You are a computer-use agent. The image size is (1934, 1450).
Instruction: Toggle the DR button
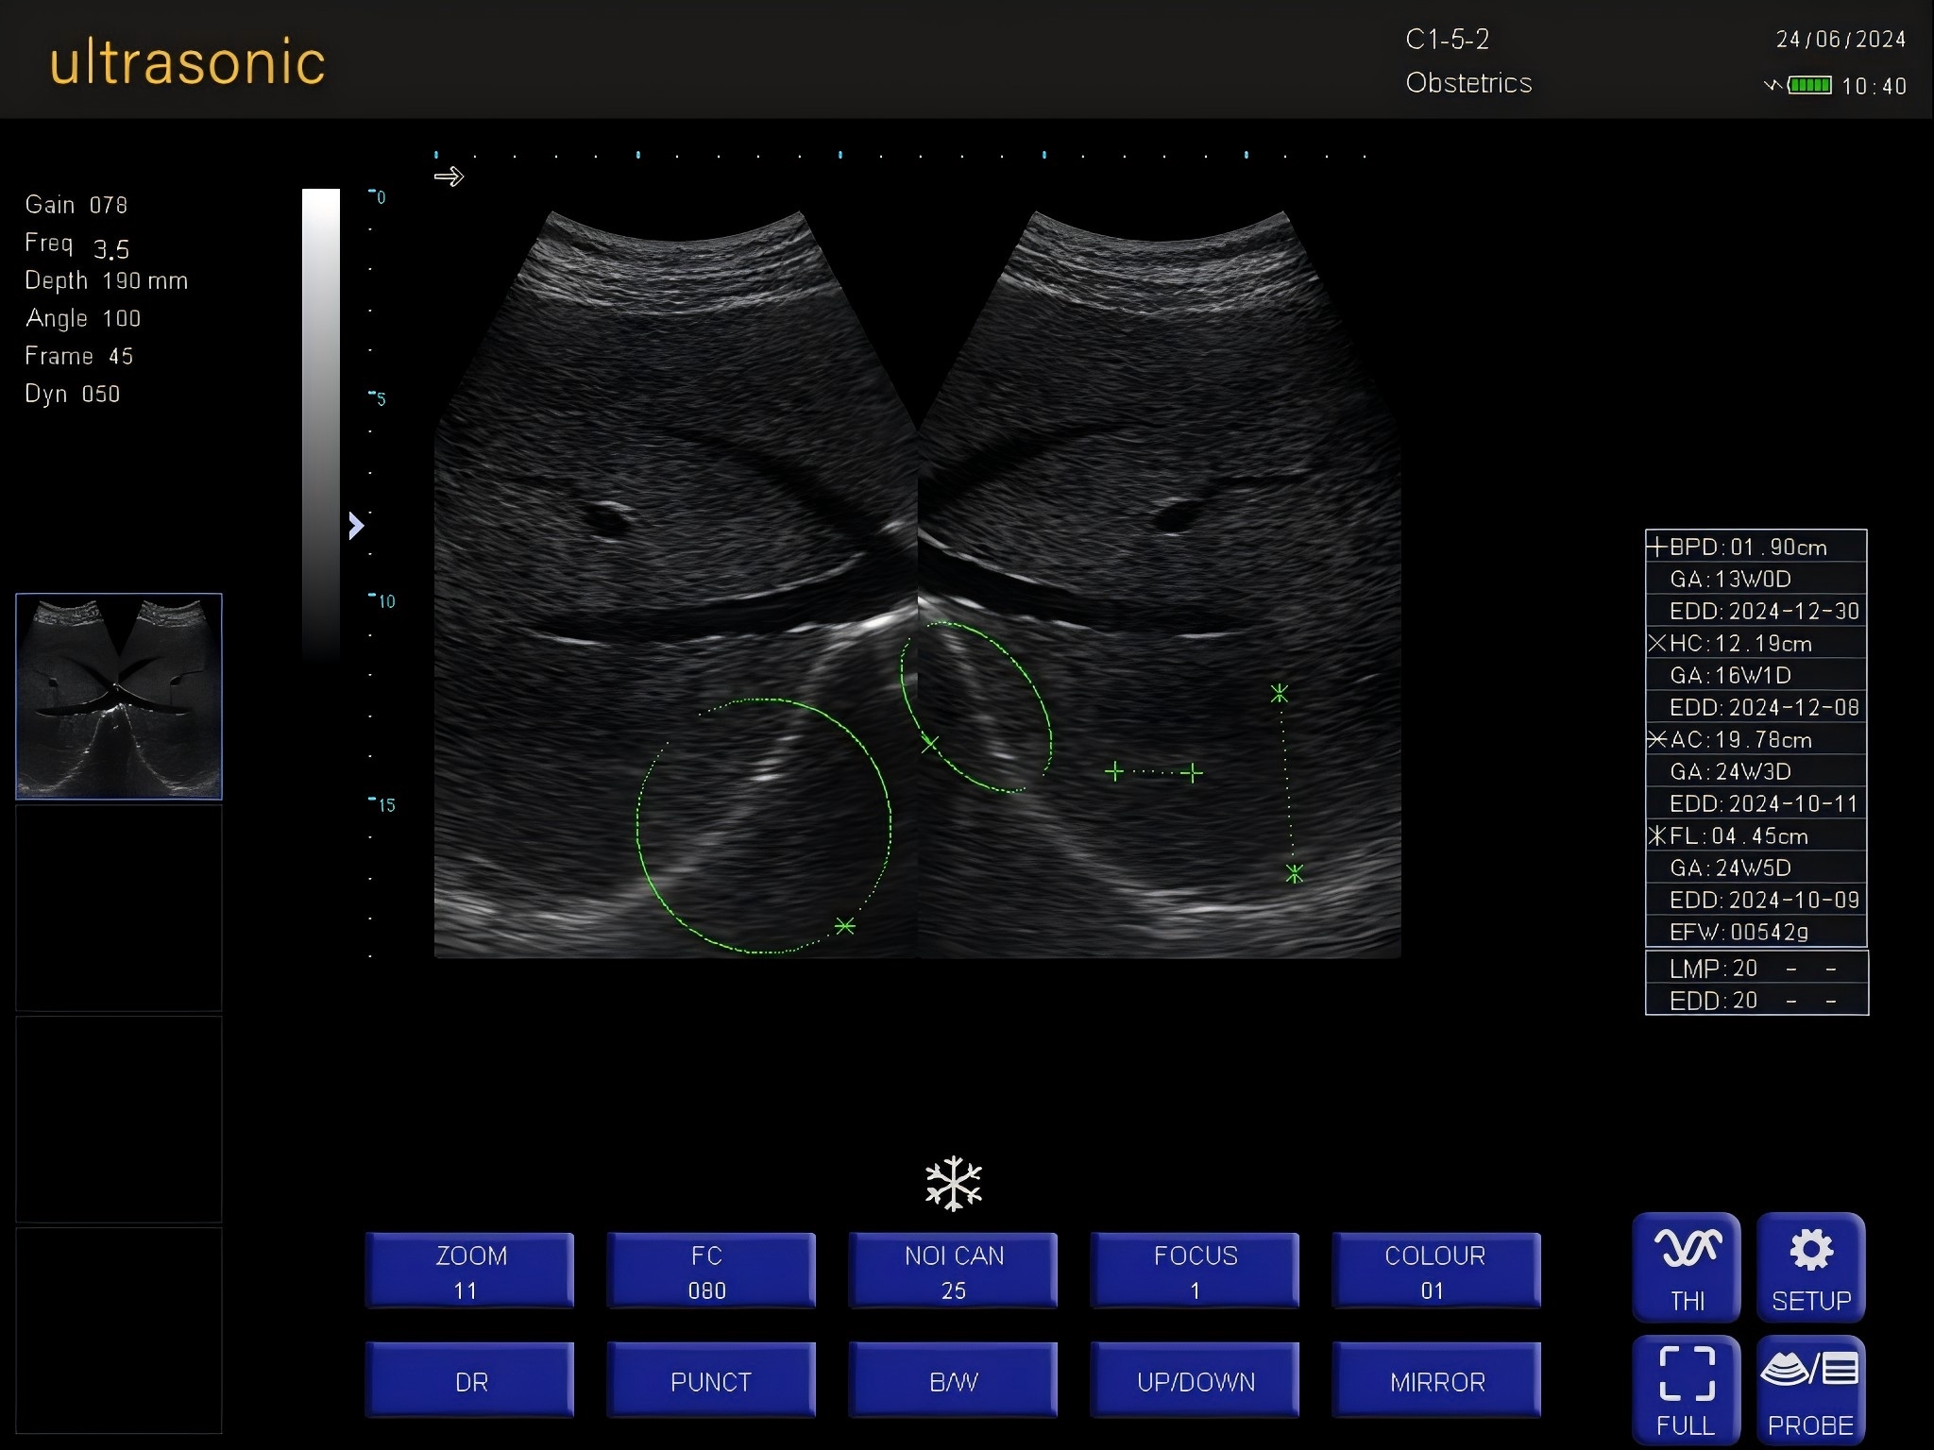469,1380
